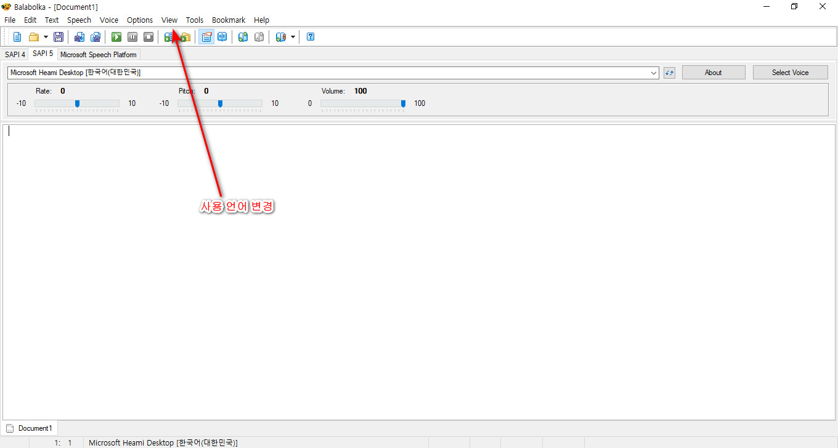Click the batch file converter folder icon
This screenshot has height=448, width=838.
click(x=185, y=37)
